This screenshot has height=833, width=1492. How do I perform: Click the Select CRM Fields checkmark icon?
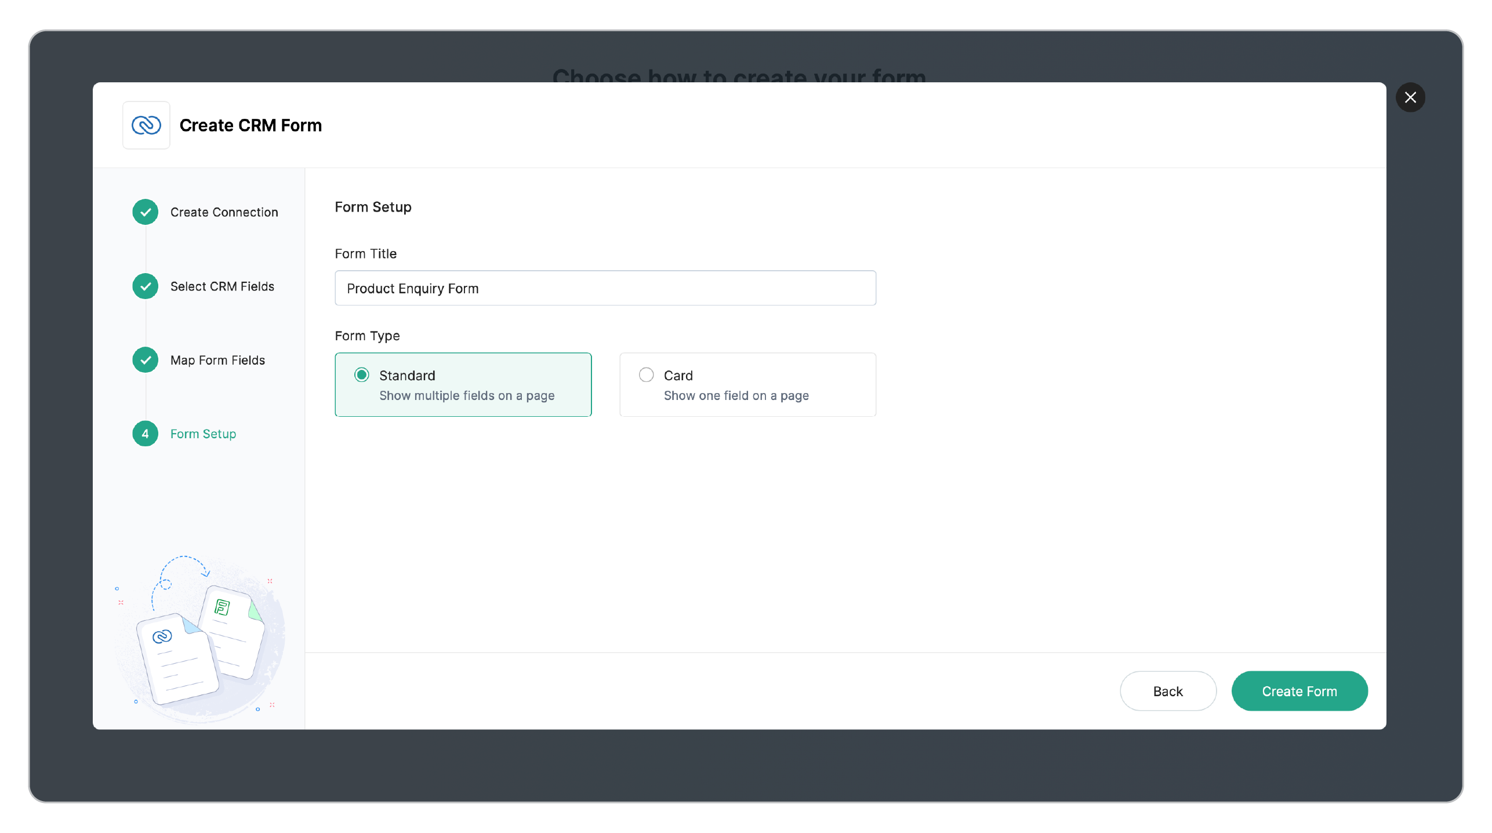pyautogui.click(x=144, y=286)
